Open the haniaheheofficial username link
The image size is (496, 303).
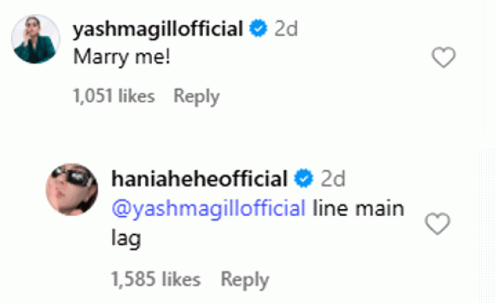click(x=200, y=179)
